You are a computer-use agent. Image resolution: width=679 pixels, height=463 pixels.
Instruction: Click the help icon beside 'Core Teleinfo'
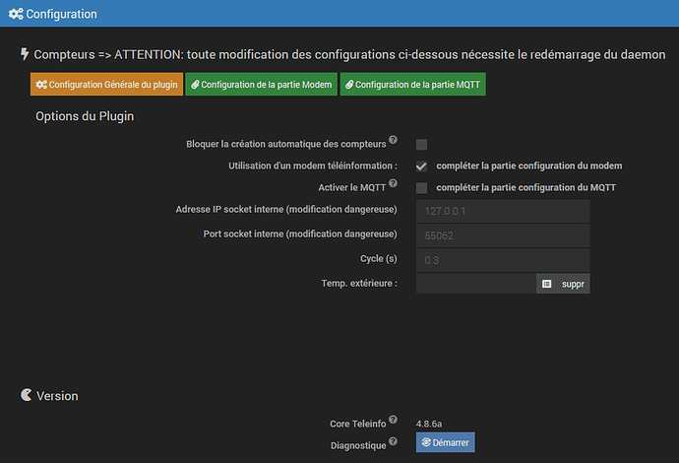394,420
